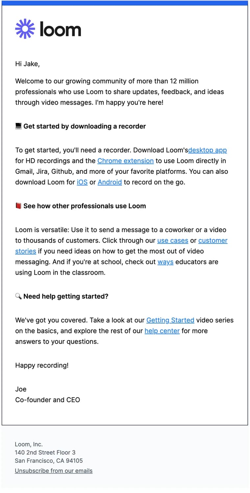Screen dimensions: 250x493
Task: Open the customer stories link
Action: 213,241
